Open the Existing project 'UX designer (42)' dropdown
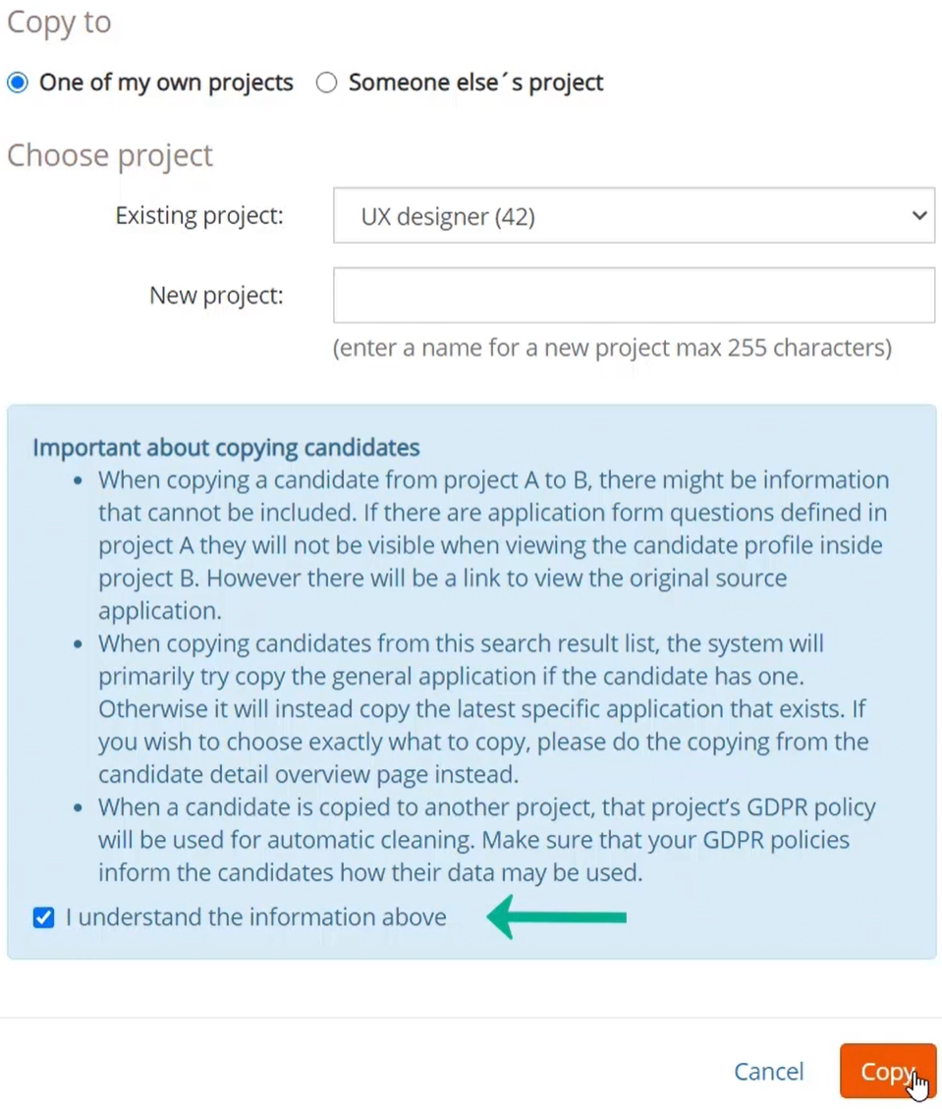 point(634,216)
